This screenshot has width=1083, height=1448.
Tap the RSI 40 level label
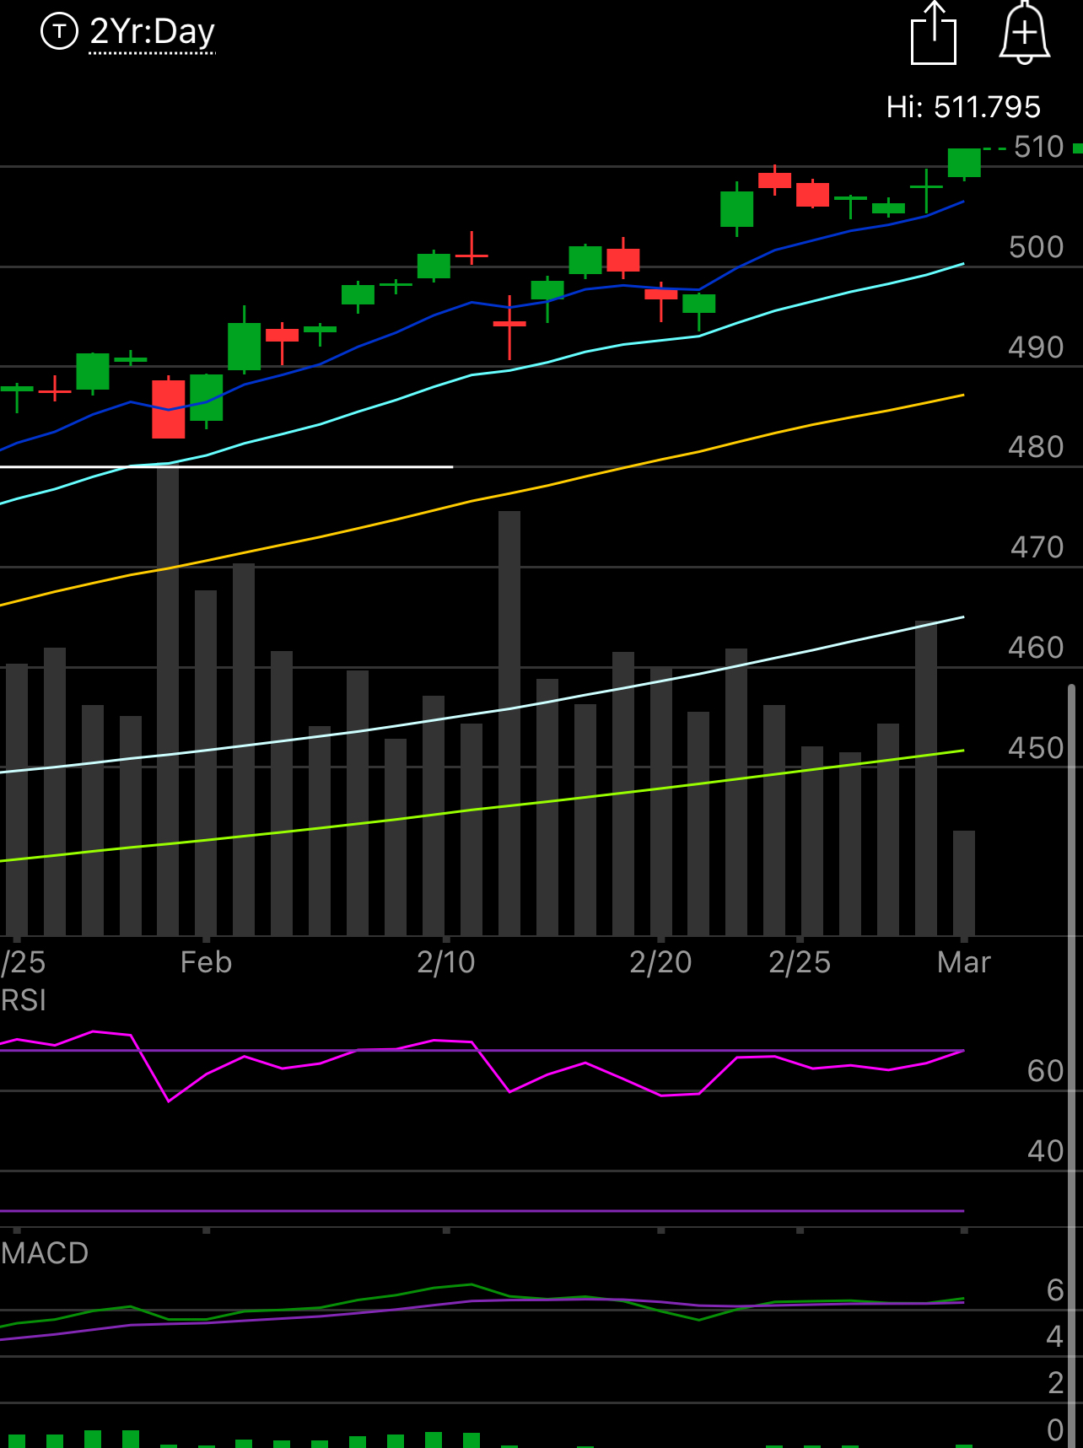click(1046, 1151)
